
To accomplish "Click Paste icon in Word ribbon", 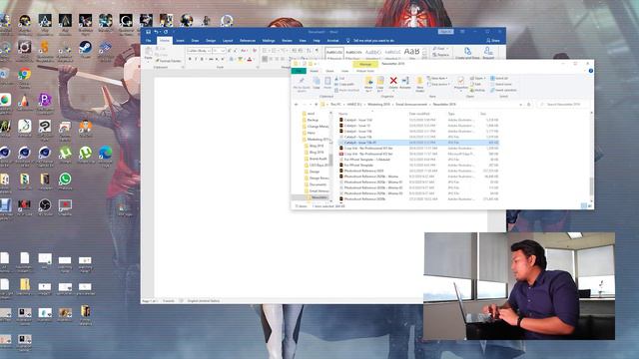I will tap(149, 52).
